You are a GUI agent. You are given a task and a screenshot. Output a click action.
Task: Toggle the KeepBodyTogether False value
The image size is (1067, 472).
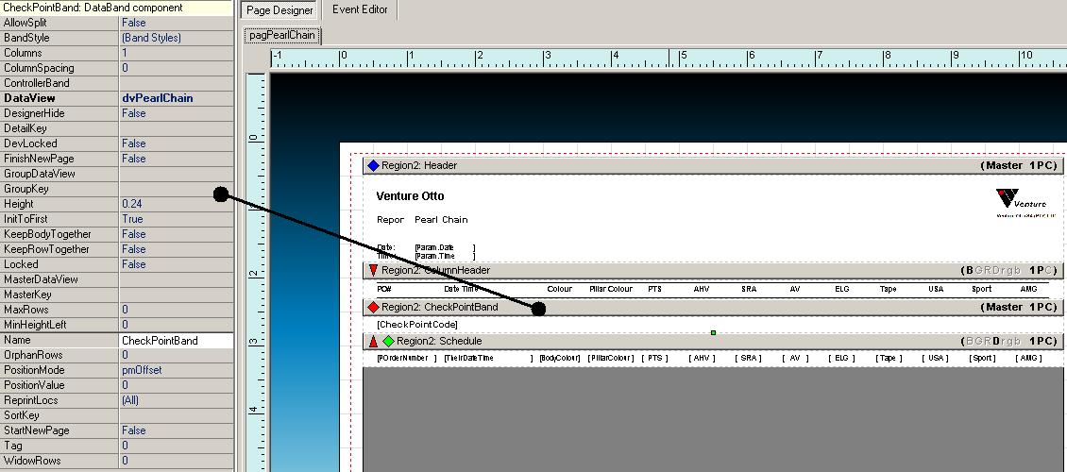[177, 234]
